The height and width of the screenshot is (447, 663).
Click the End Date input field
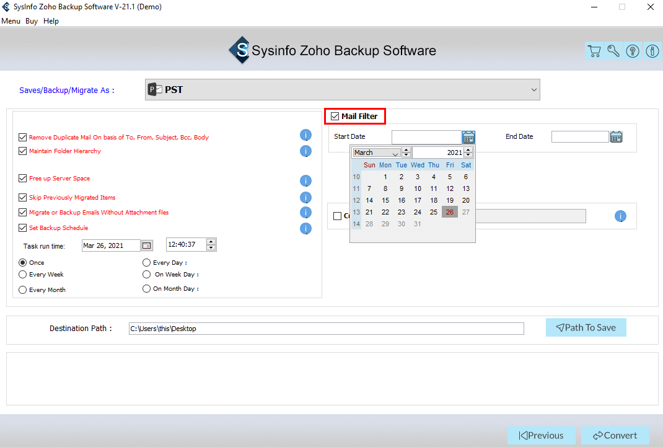coord(580,136)
